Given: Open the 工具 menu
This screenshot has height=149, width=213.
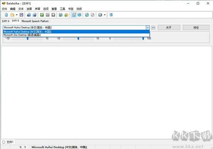Looking at the screenshot, I should [62, 9].
